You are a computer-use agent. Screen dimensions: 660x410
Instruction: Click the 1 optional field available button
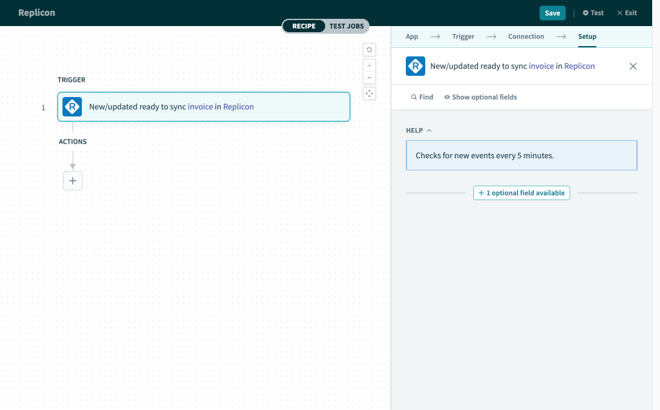pos(521,192)
